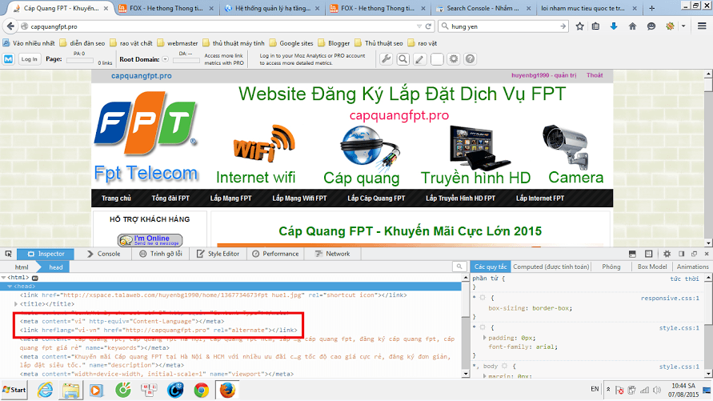The height and width of the screenshot is (401, 713).
Task: Switch to Computed (được tính toán) tab
Action: pyautogui.click(x=551, y=267)
